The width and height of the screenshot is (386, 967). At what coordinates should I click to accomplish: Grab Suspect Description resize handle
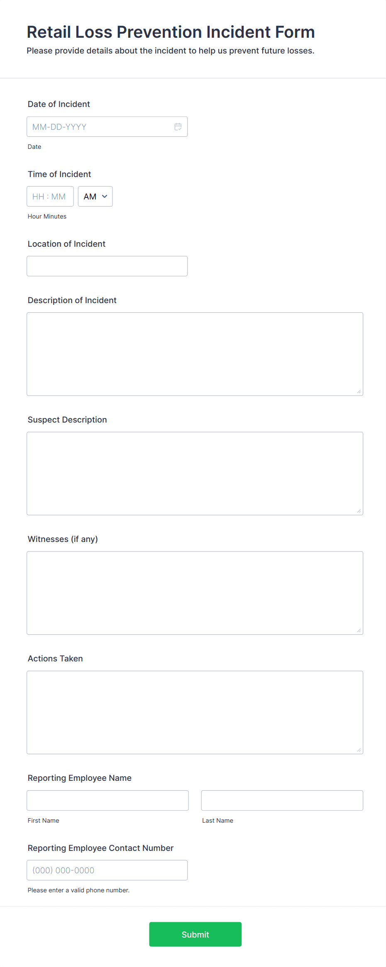tap(359, 511)
